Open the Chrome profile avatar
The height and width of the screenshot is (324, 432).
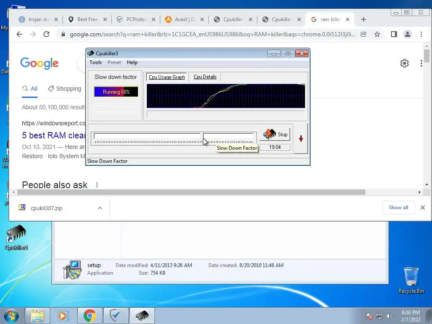coord(408,34)
